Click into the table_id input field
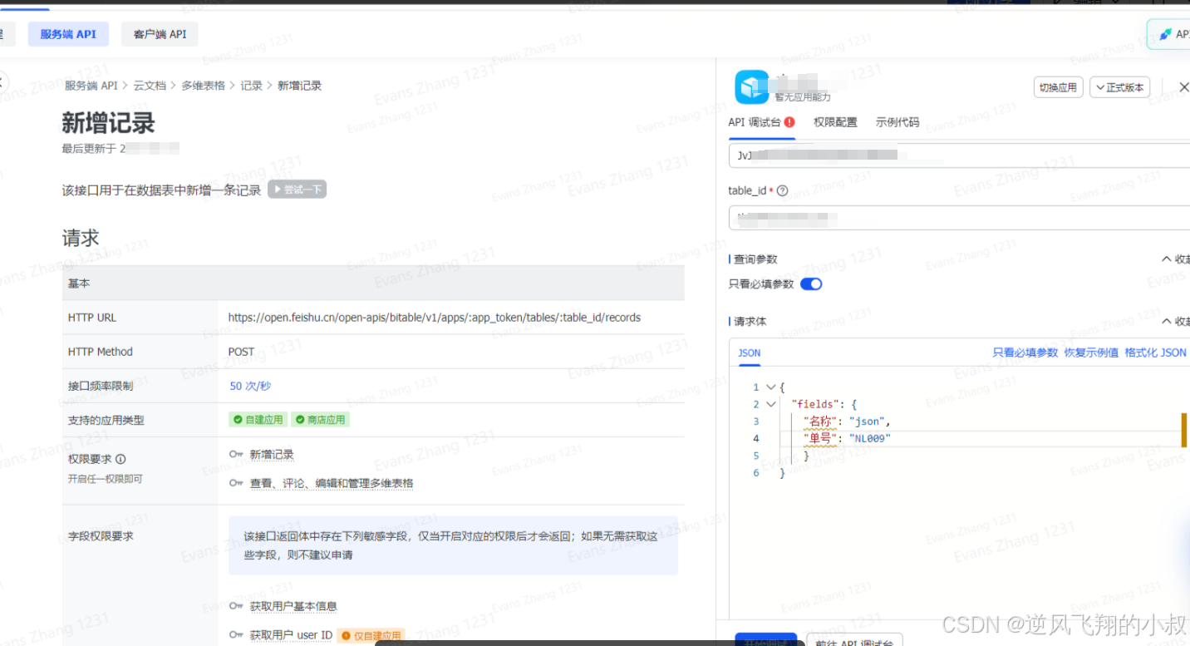Viewport: 1190px width, 646px height. click(x=959, y=218)
